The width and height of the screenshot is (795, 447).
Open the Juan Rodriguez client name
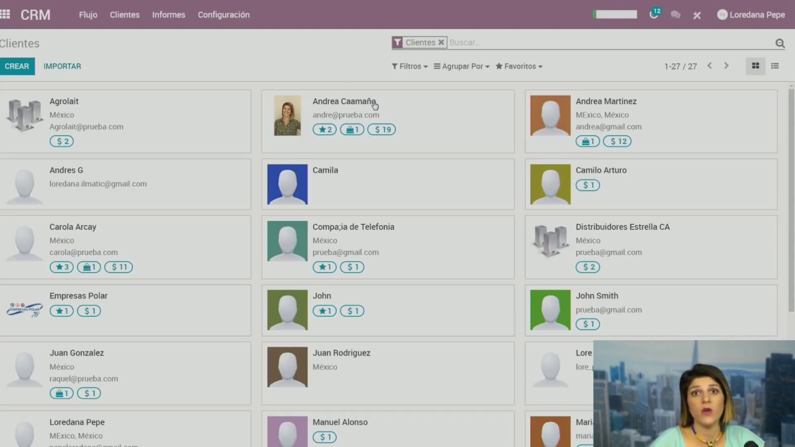(x=342, y=353)
